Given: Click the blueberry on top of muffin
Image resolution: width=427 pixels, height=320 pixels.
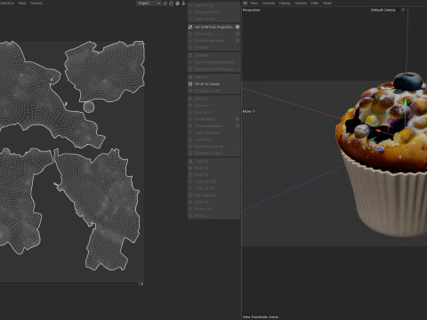Looking at the screenshot, I should (x=408, y=81).
